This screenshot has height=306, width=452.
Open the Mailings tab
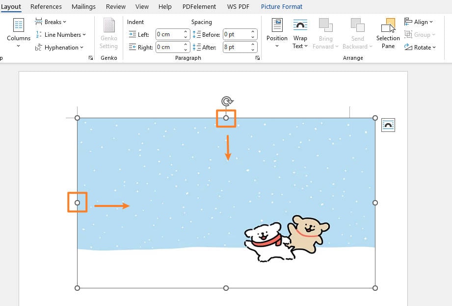tap(83, 6)
